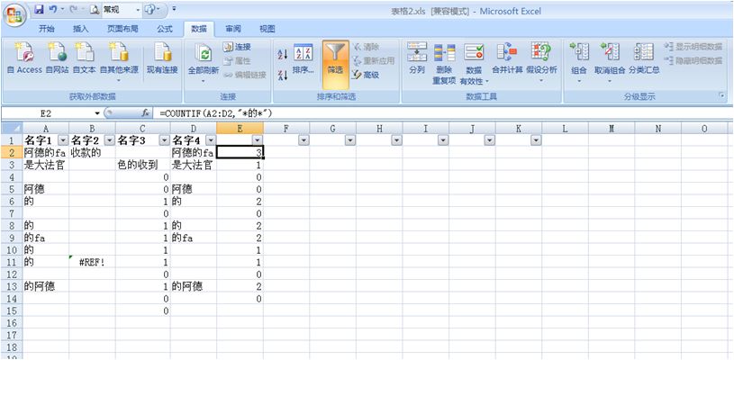Open the 名字1 filter dropdown arrow
This screenshot has height=405, width=734.
63,139
